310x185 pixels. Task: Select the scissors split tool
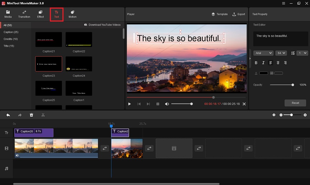tap(43, 115)
